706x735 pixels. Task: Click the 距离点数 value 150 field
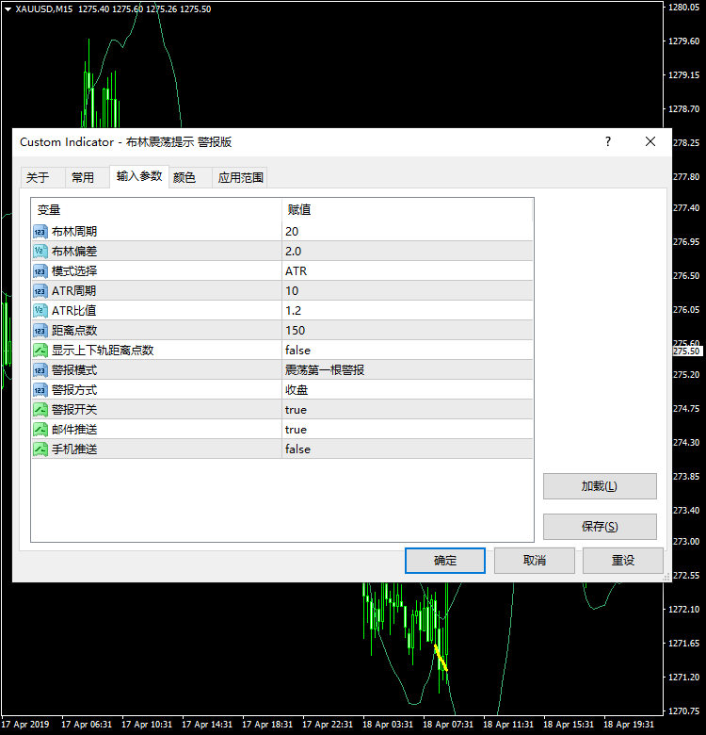point(407,331)
